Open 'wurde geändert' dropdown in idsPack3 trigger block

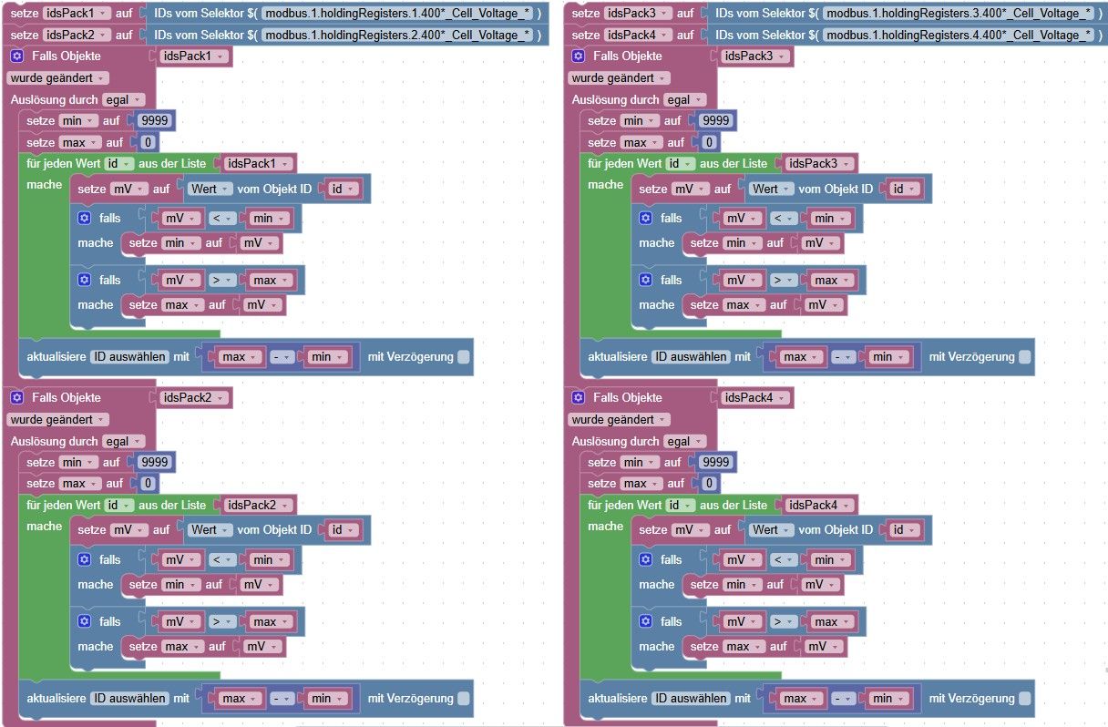point(619,78)
